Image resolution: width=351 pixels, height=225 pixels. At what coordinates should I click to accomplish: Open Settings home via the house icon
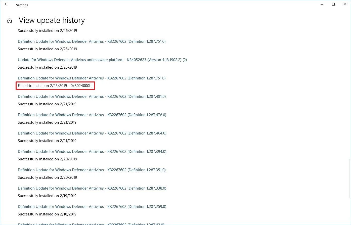coord(10,20)
